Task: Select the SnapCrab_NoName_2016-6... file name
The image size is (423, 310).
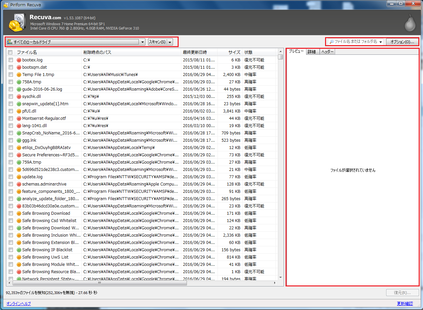Action: [x=51, y=133]
